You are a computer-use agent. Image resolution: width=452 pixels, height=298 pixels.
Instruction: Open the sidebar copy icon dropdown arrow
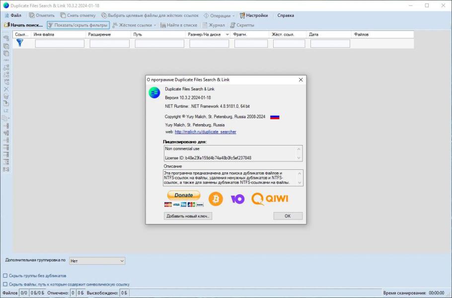pos(9,118)
